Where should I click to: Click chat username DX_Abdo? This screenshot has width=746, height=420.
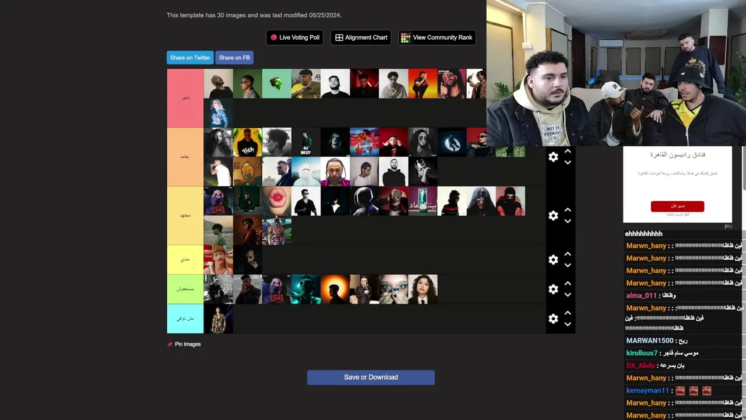click(x=641, y=366)
